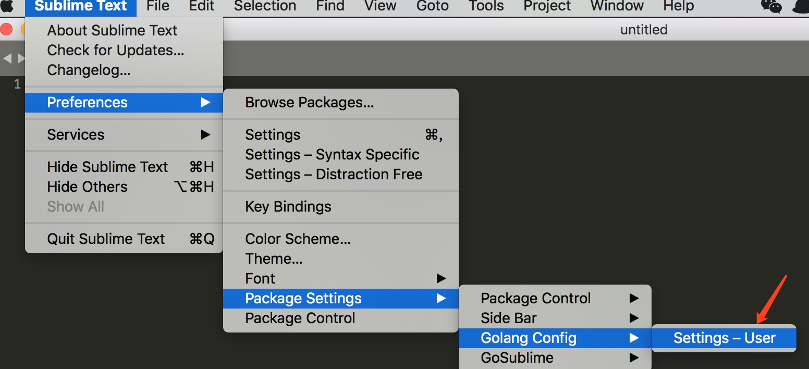Open Settings – User for Golang Config
The width and height of the screenshot is (809, 369).
[724, 338]
